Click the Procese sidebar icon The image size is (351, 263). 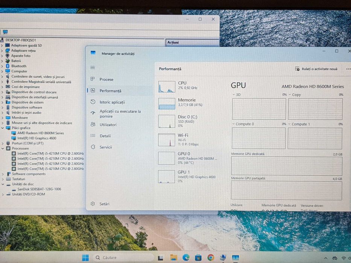(x=93, y=79)
